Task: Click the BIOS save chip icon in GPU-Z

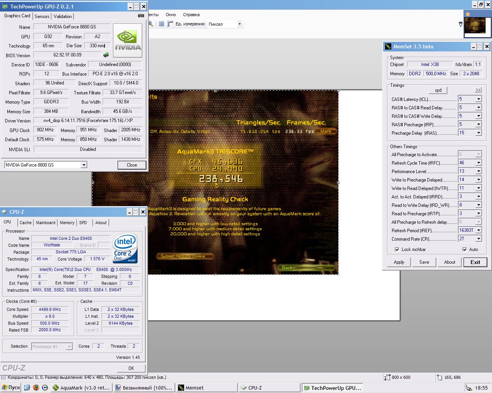Action: click(106, 55)
